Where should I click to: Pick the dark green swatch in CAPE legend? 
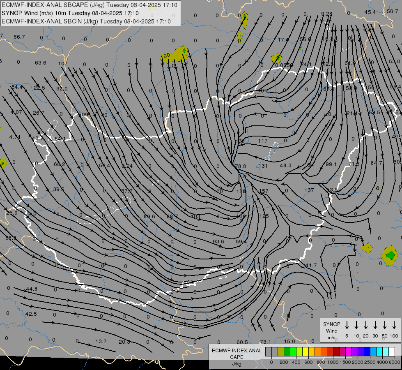tap(287, 351)
